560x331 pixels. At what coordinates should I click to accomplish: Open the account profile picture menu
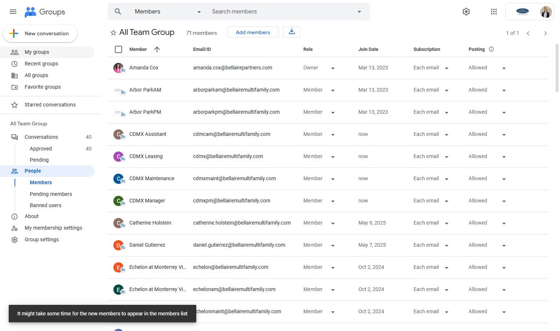click(546, 12)
